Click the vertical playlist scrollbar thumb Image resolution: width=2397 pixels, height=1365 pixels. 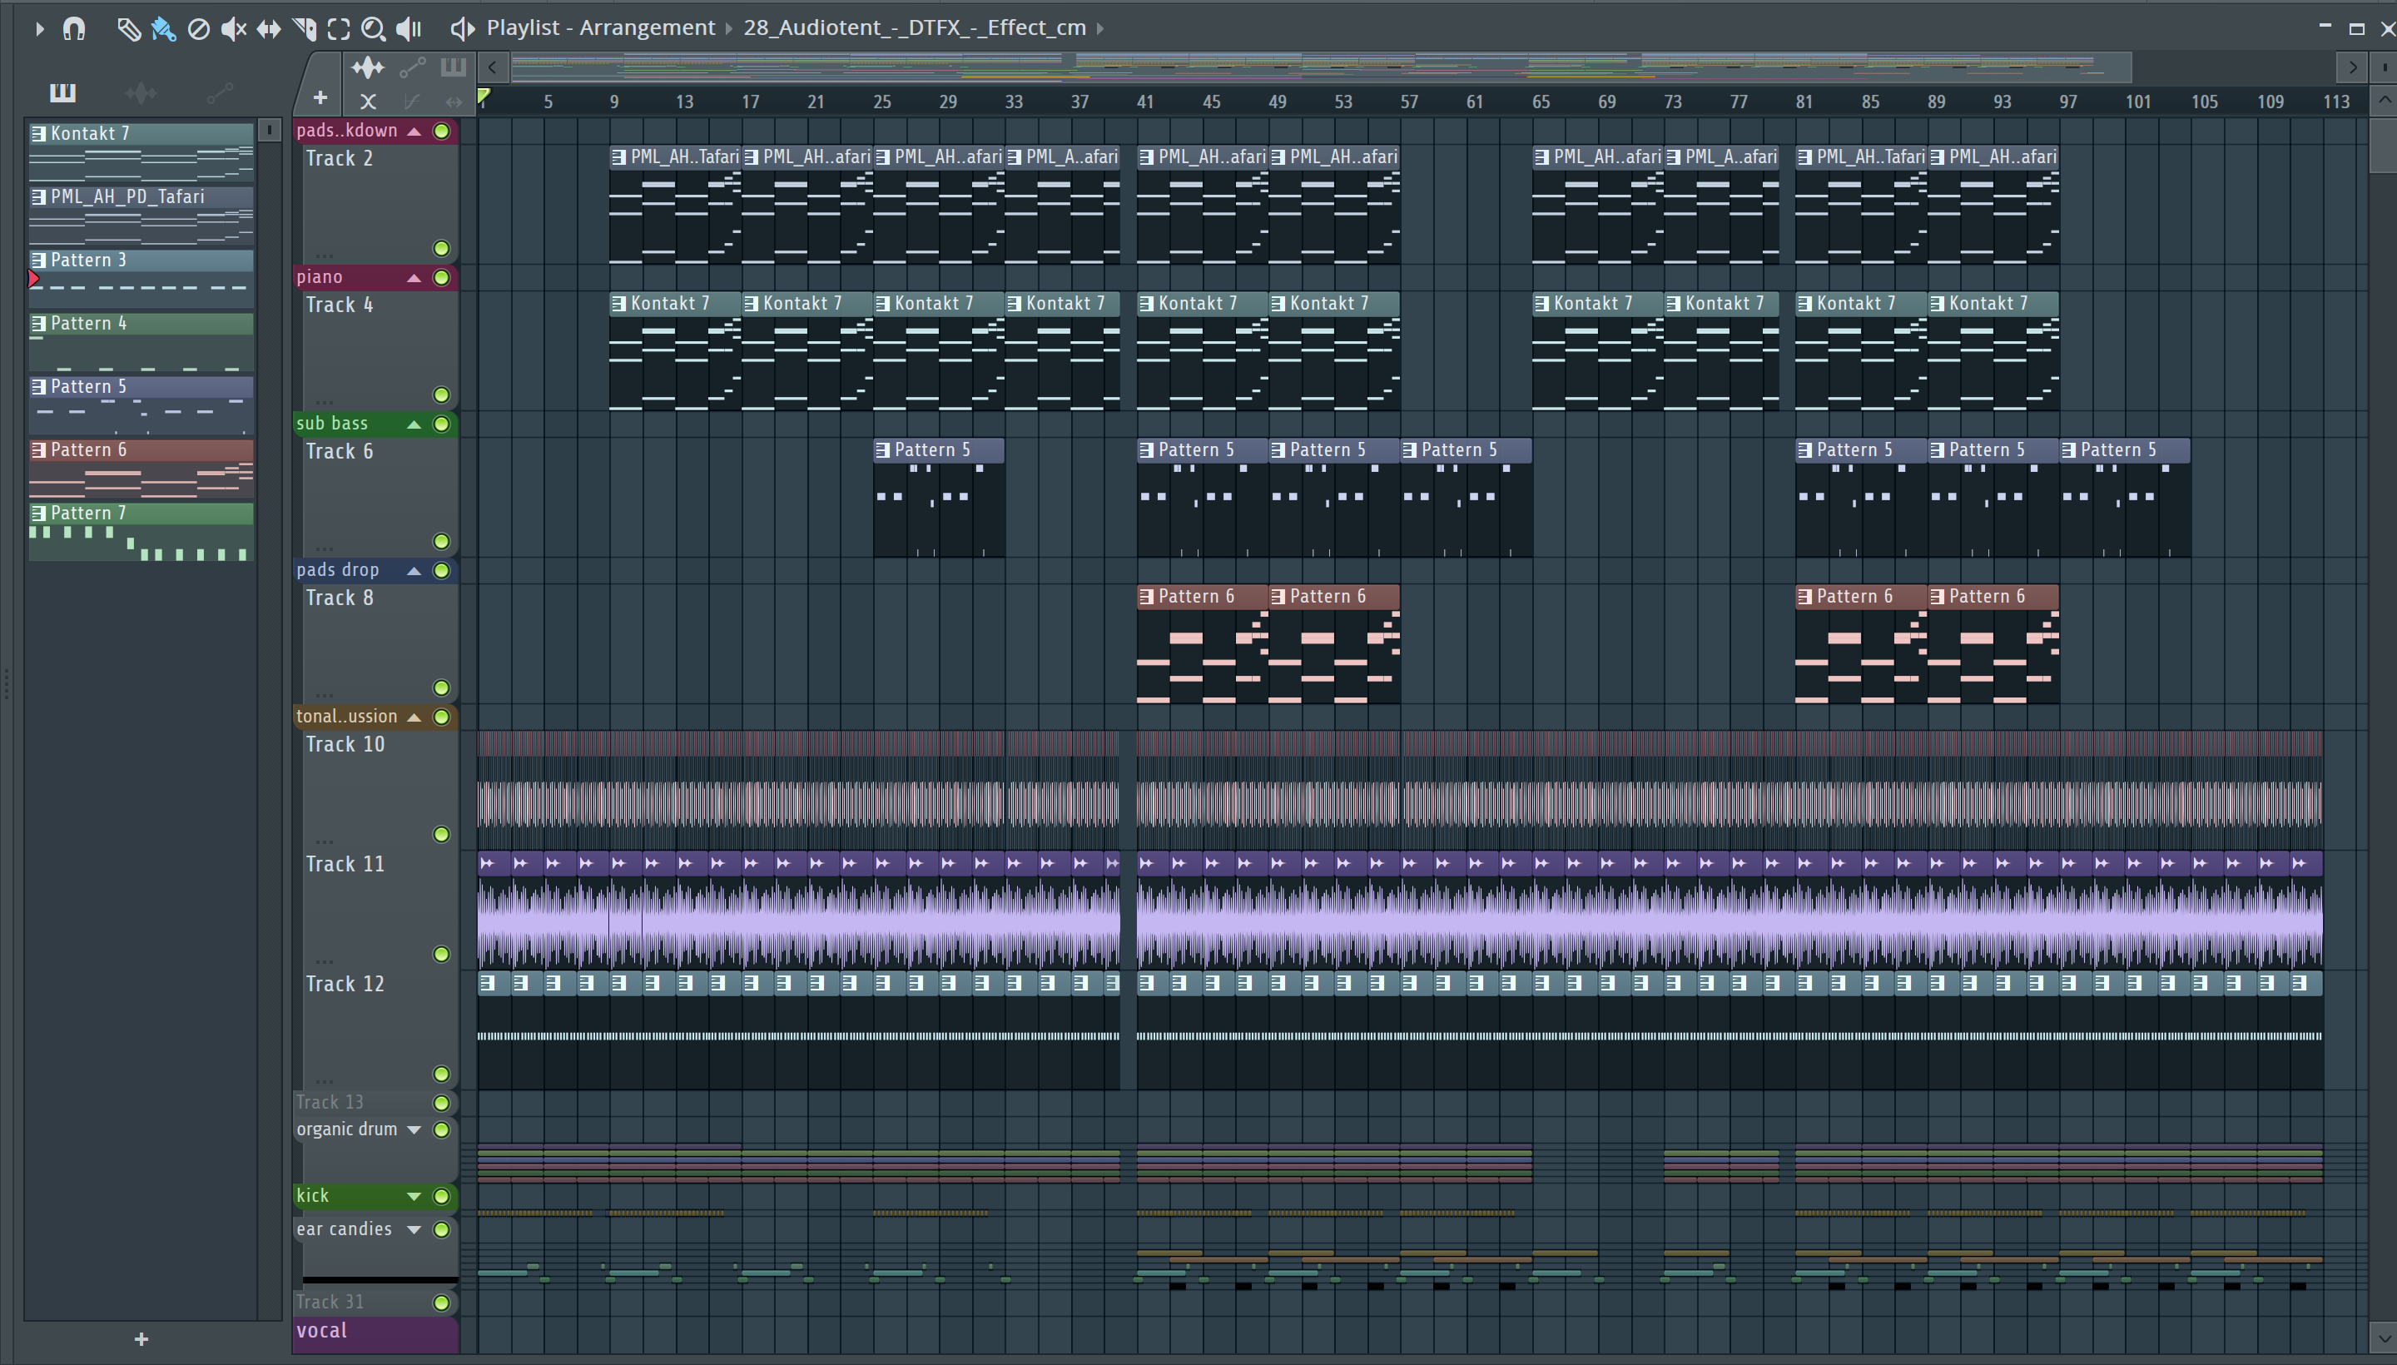tap(2382, 146)
